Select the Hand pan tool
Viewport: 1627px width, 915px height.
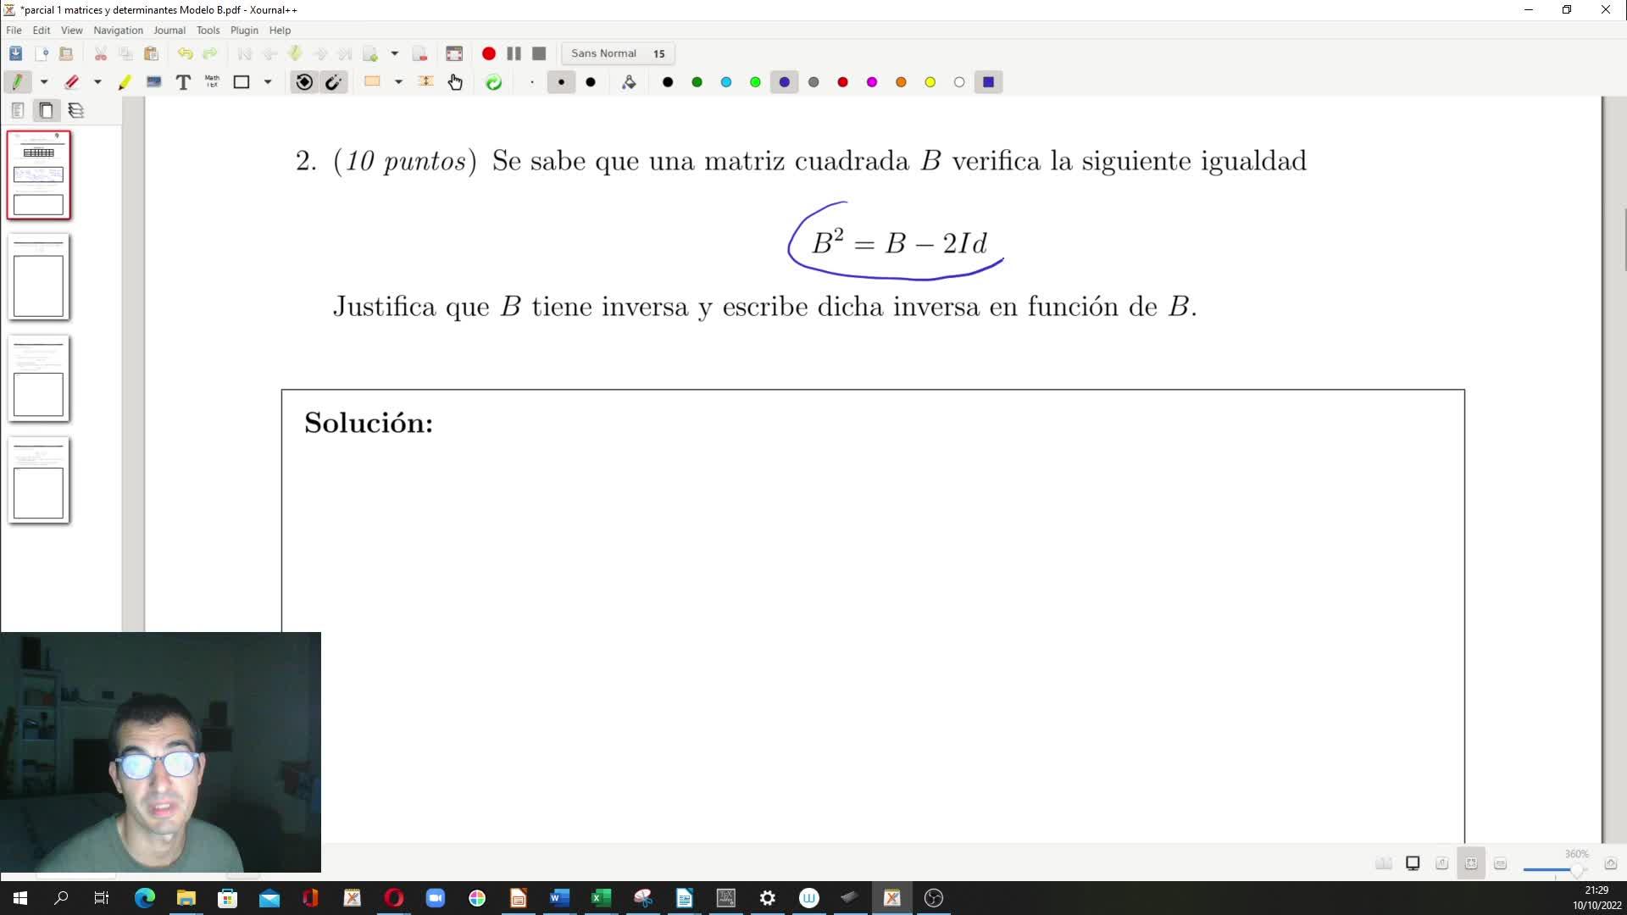pyautogui.click(x=455, y=82)
